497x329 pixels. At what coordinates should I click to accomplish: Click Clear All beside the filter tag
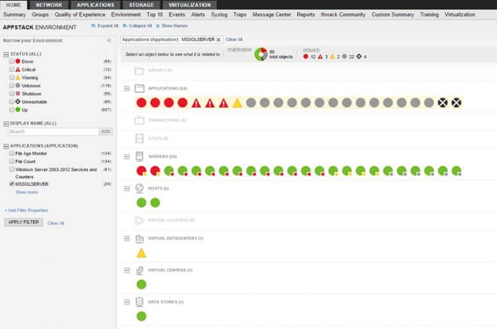[234, 40]
